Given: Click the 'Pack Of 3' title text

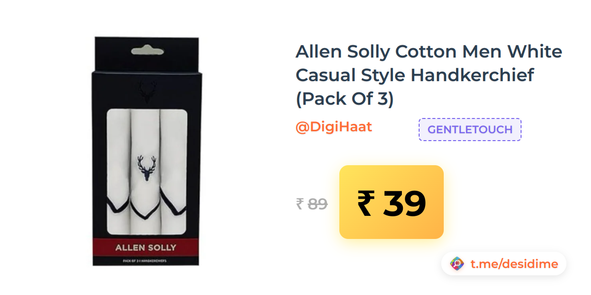Looking at the screenshot, I should (345, 99).
